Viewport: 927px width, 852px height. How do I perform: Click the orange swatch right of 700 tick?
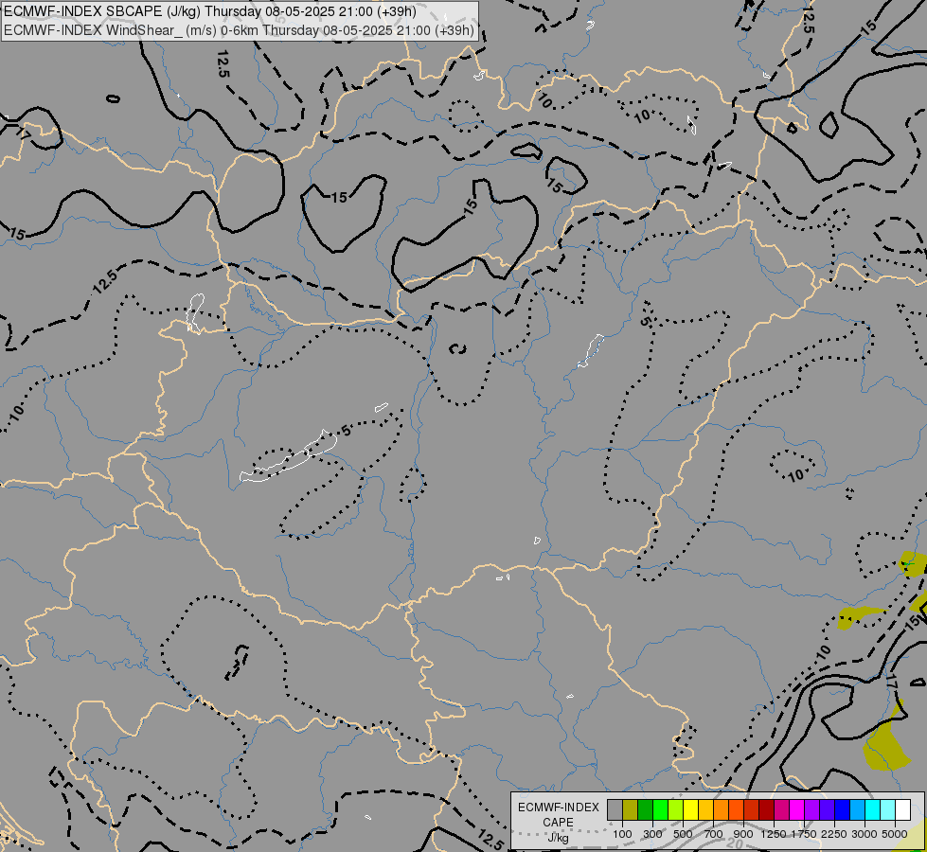(x=722, y=810)
